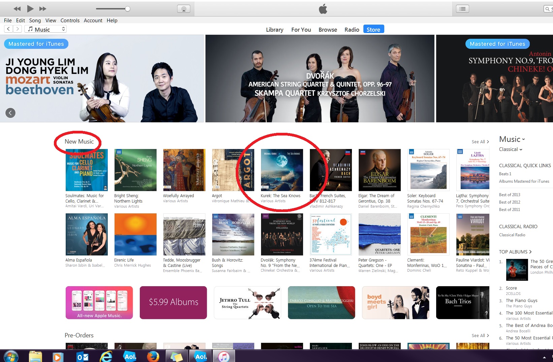
Task: Switch to the Browse tab
Action: coord(328,30)
